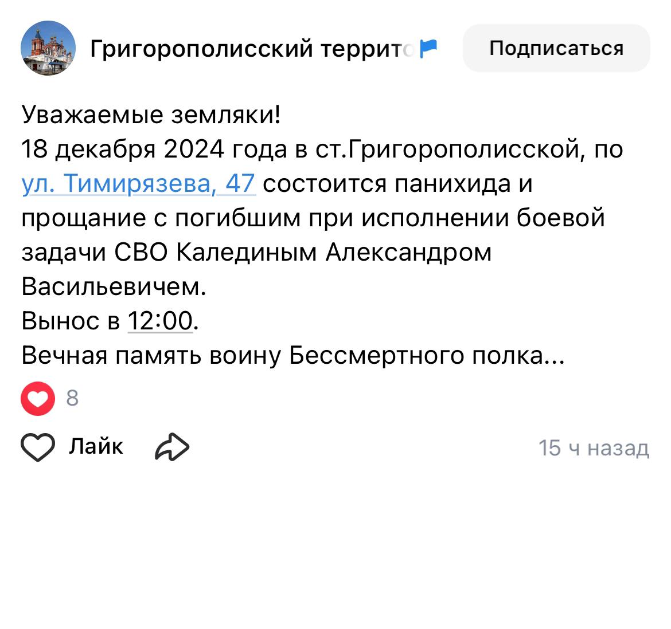Open the ул. Тимирязева, 47 address link

(x=138, y=184)
